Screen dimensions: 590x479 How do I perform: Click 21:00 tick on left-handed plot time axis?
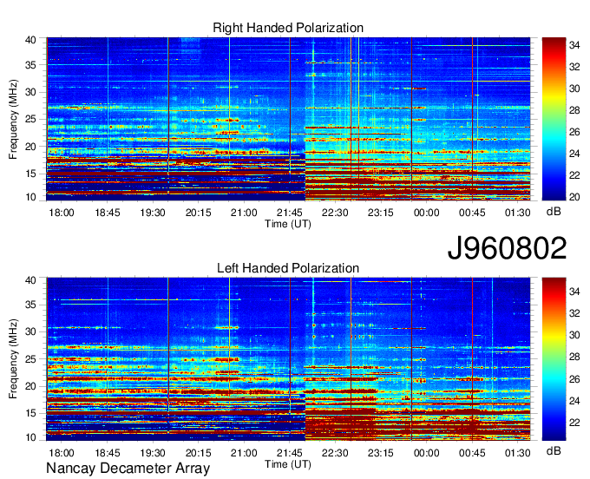[x=244, y=453]
